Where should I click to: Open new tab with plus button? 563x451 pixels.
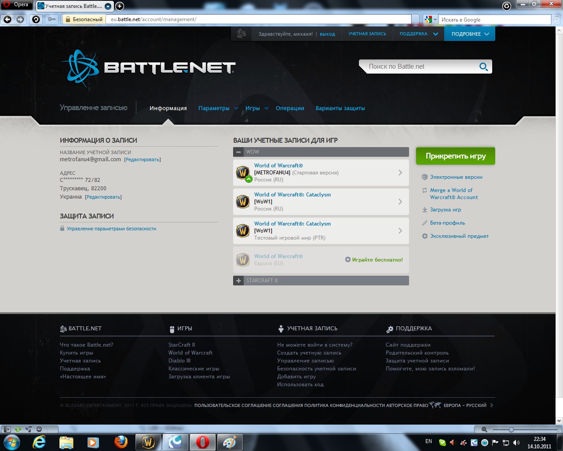point(120,6)
